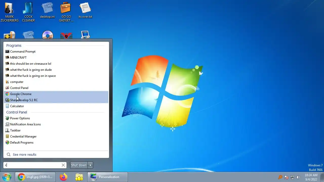Open the Windows Explorer taskbar folder icon

tap(79, 177)
